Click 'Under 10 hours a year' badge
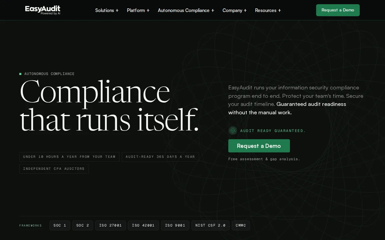The image size is (385, 240). tap(69, 157)
